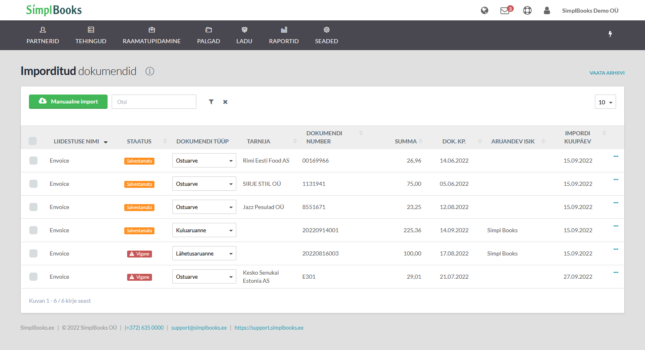
Task: Click the lightning bolt quick actions icon
Action: 610,34
